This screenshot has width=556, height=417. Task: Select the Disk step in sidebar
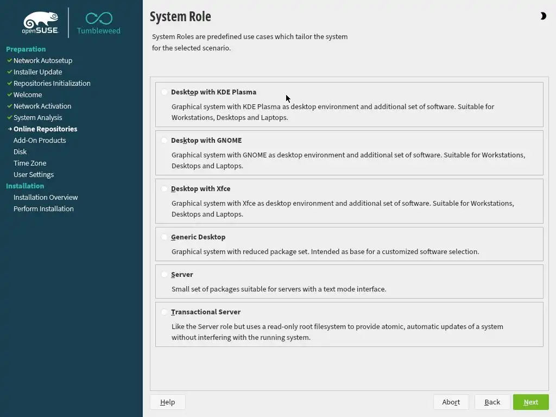[x=20, y=151]
